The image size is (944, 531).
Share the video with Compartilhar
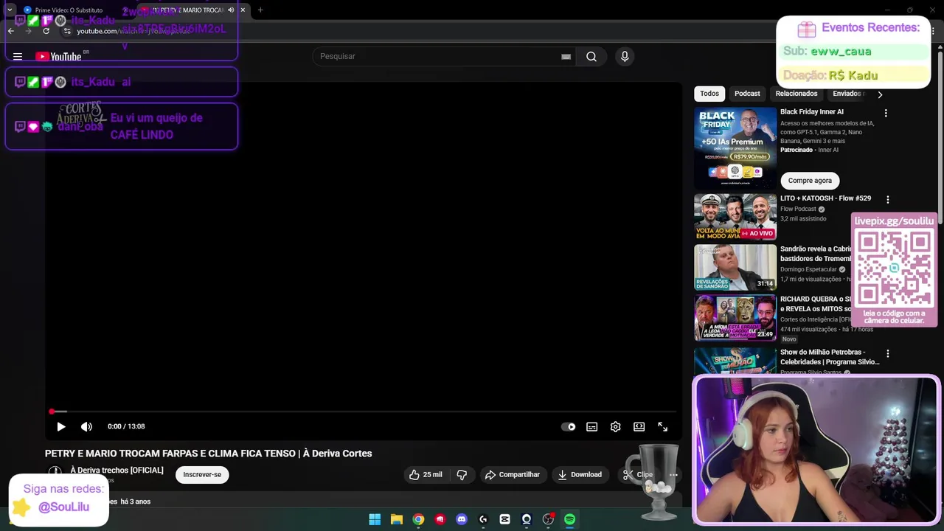[513, 474]
